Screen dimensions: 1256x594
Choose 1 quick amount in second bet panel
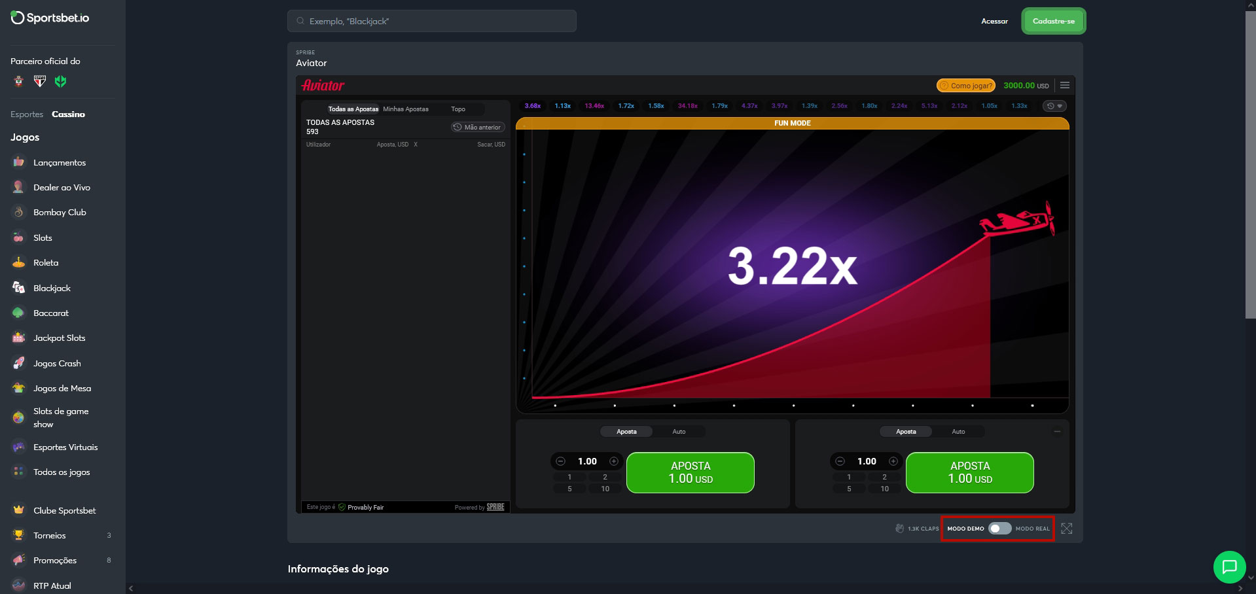tap(849, 477)
